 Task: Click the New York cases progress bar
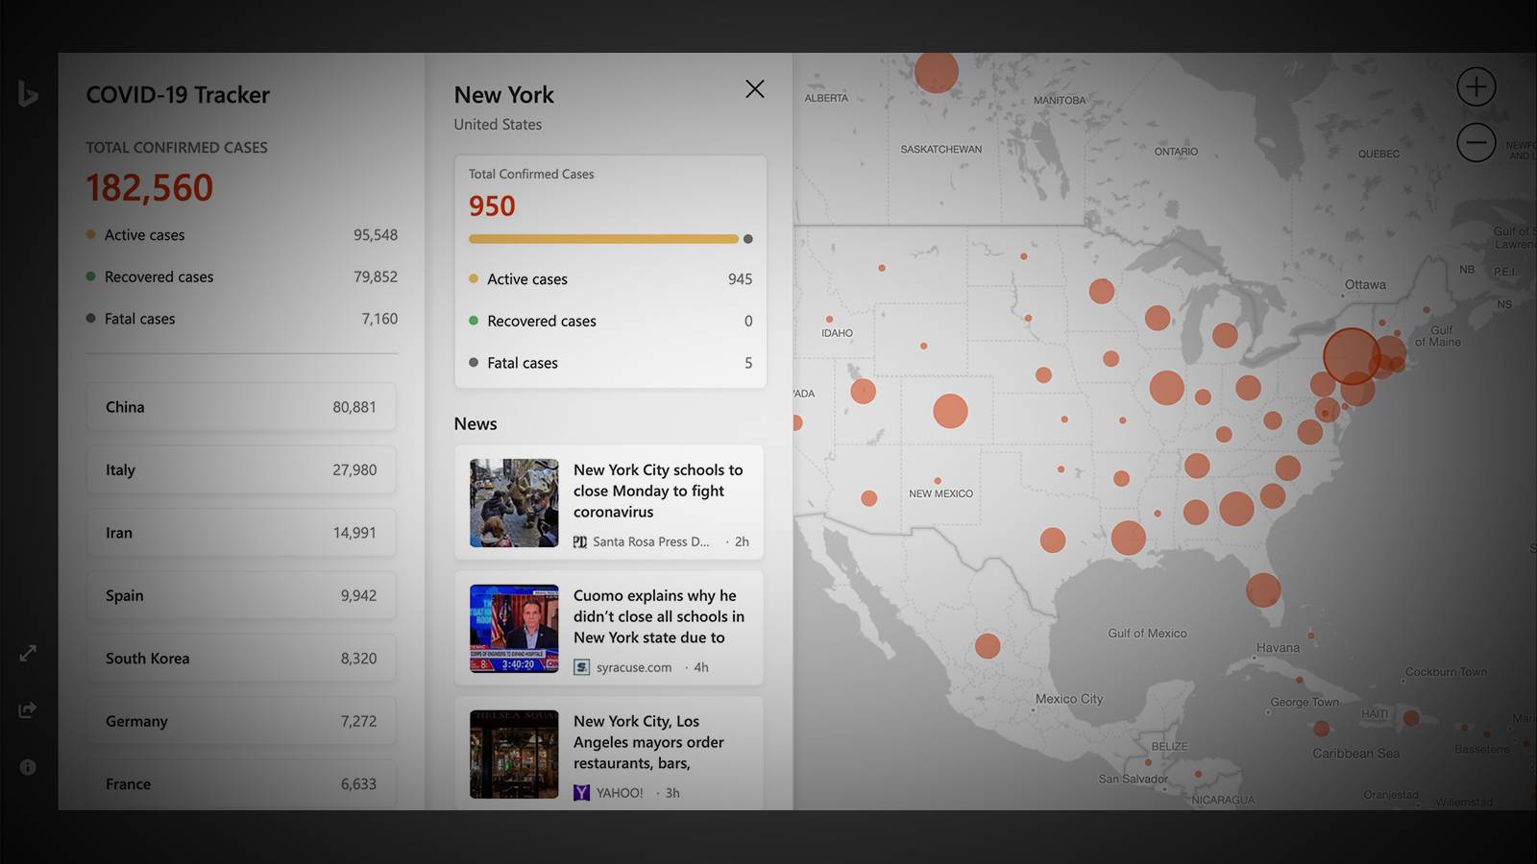pyautogui.click(x=610, y=239)
